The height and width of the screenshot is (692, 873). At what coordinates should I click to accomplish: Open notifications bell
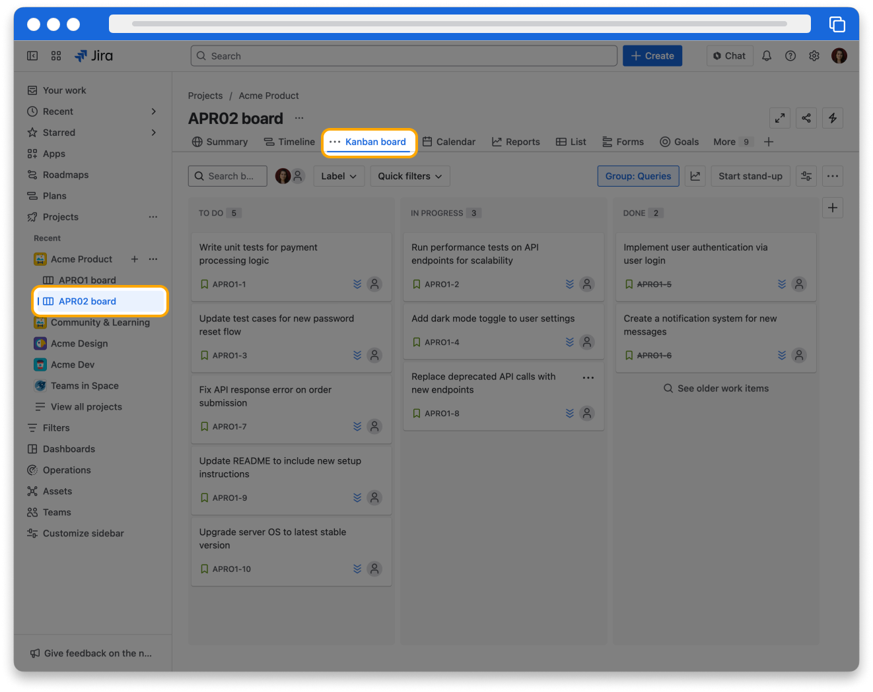tap(767, 56)
